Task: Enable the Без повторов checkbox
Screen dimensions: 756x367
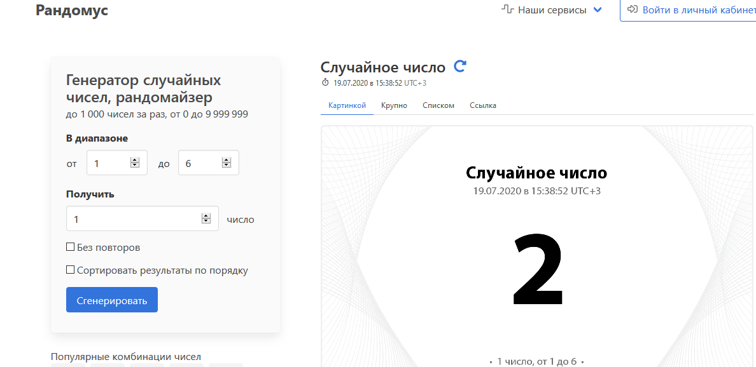Action: (71, 247)
